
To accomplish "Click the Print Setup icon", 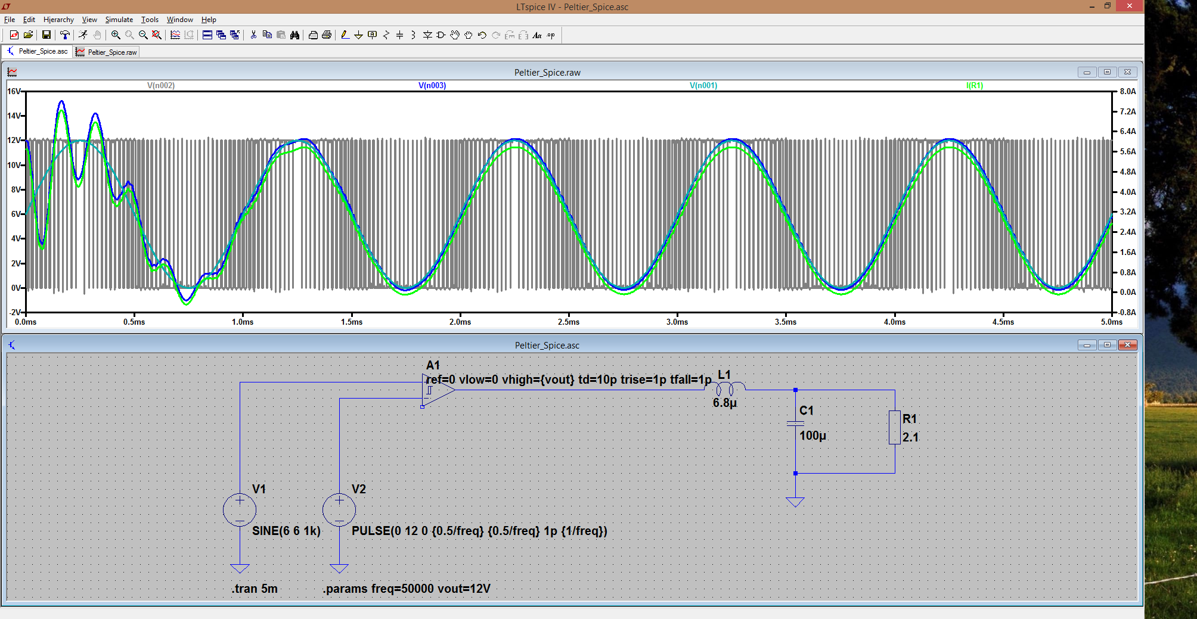I will tap(313, 35).
